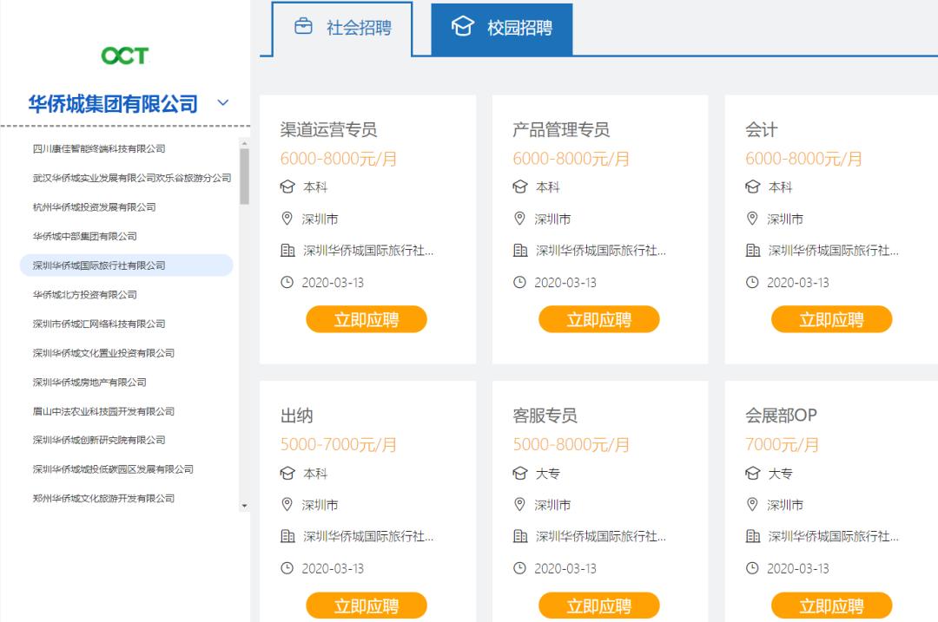Click 立即应聘 on the 渠道运营专员 posting
The width and height of the screenshot is (938, 622).
pos(366,318)
